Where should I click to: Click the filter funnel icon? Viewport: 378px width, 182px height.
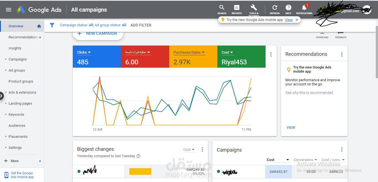point(52,25)
